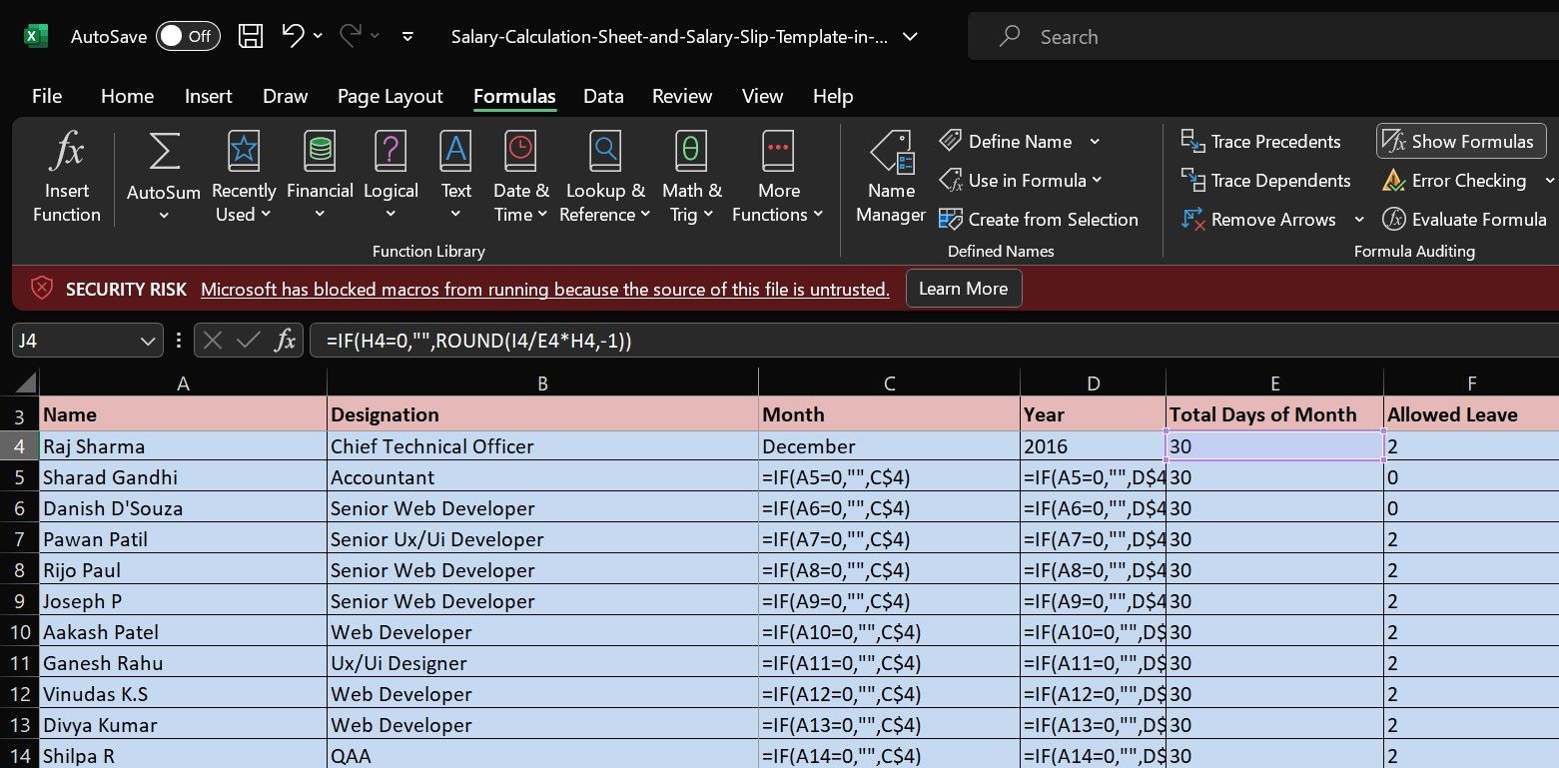Viewport: 1559px width, 768px height.
Task: Click the Lookup & Reference icon
Action: 604,178
